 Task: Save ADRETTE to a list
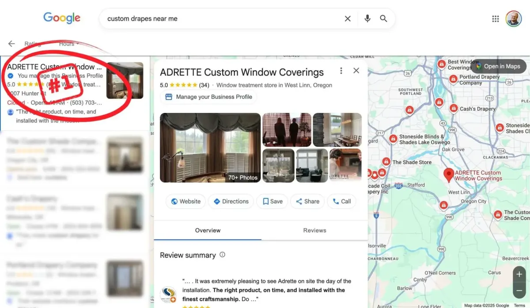pos(273,201)
